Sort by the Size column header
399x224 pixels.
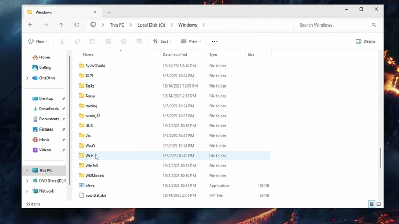click(x=251, y=54)
